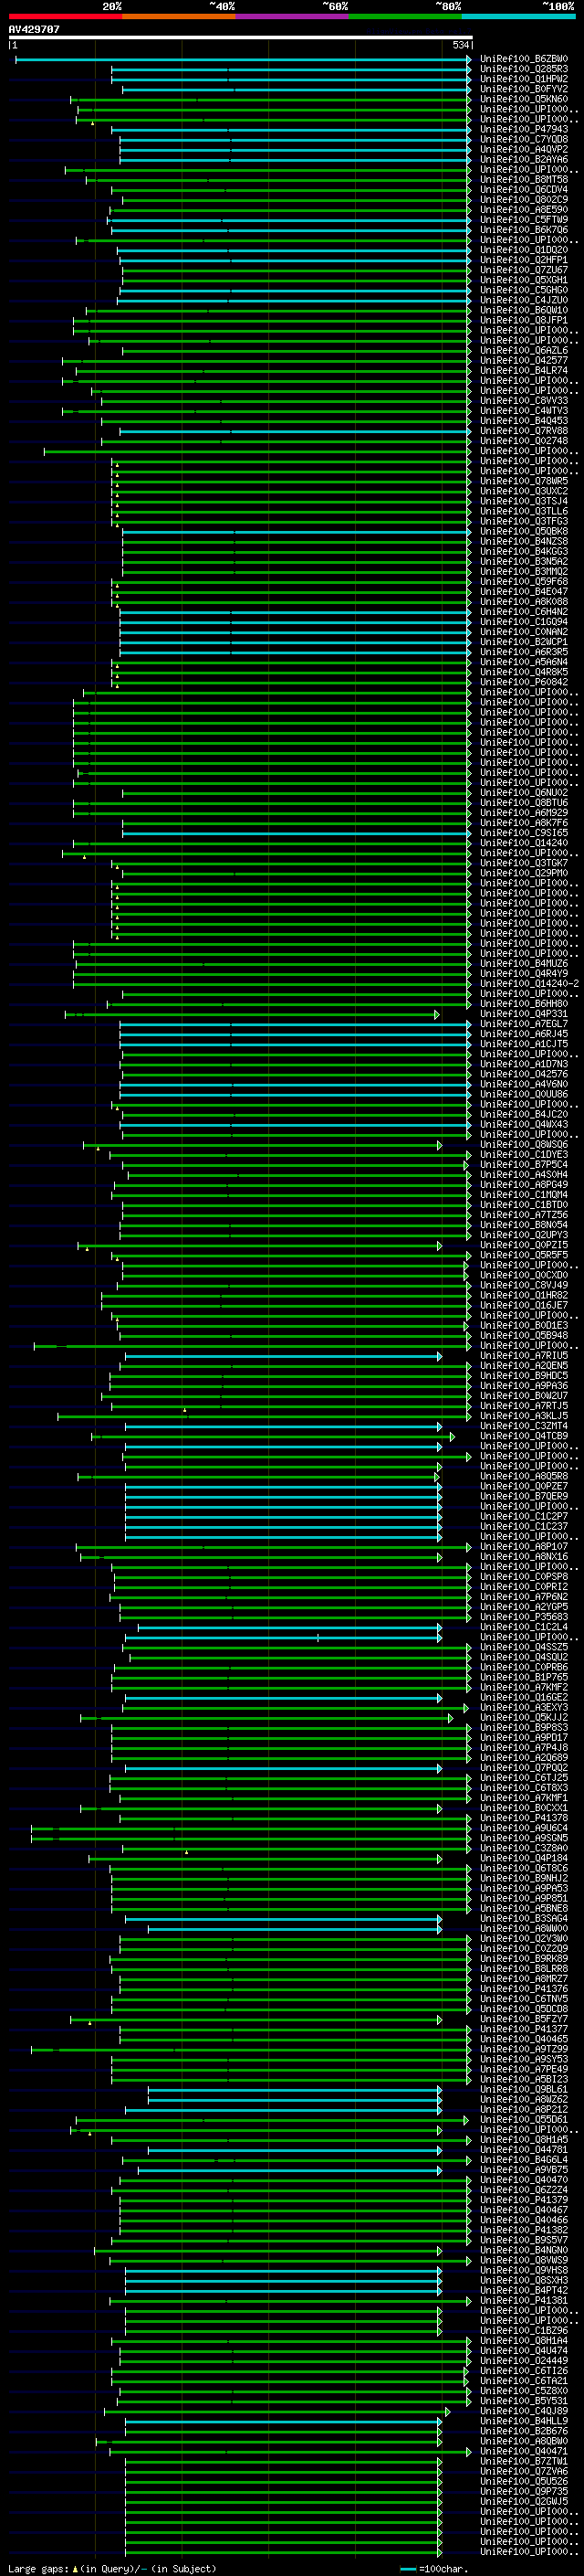Select label UniRef100_Q7ZU67
This screenshot has width=584, height=2576.
point(524,271)
